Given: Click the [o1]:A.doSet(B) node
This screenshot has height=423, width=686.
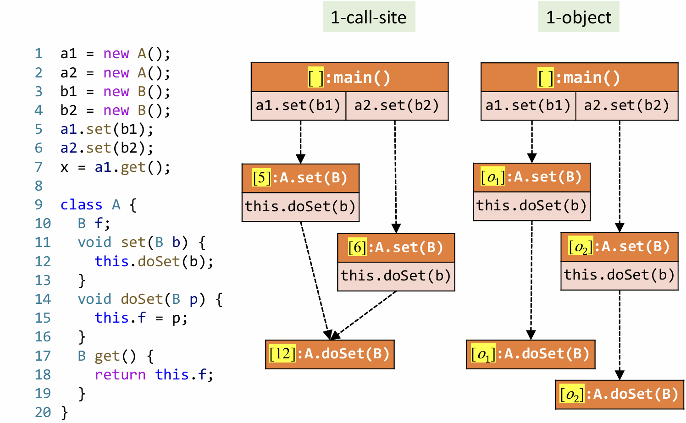Looking at the screenshot, I should click(x=531, y=354).
